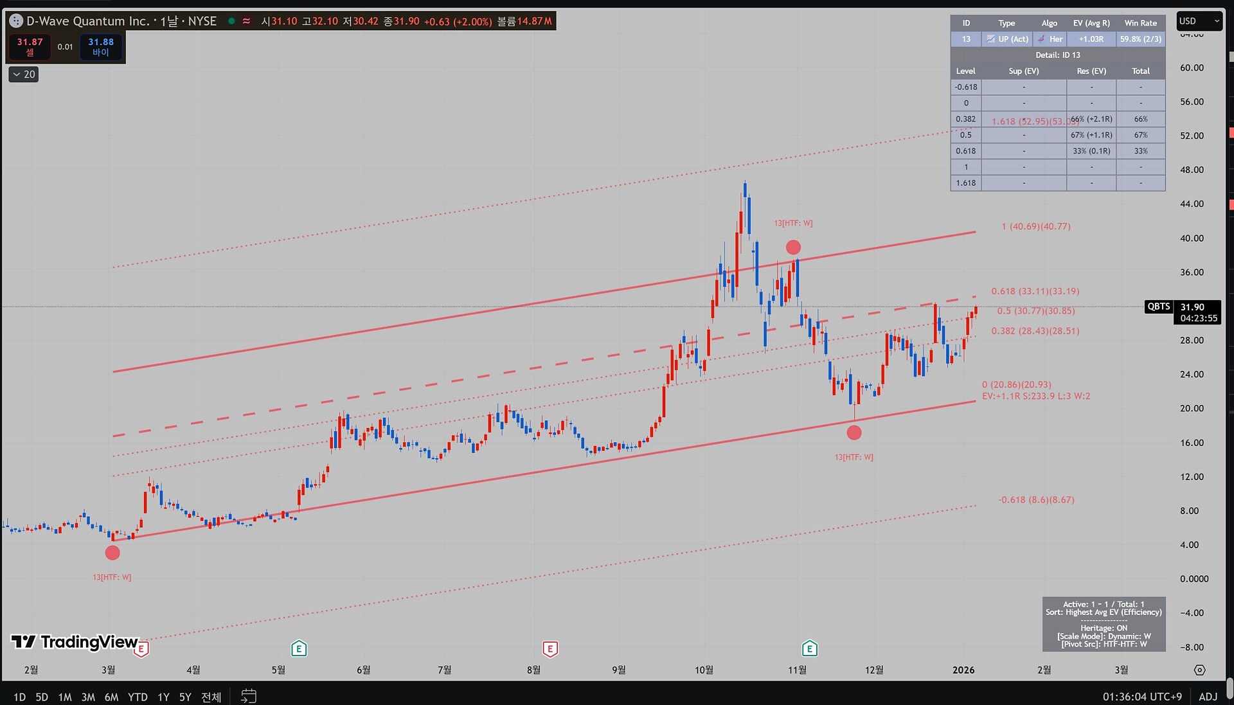Click the March earnings E marker
1234x705 pixels.
pos(141,649)
